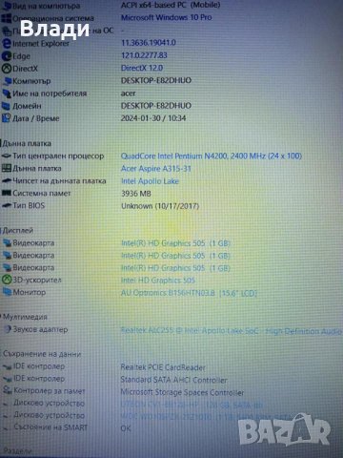Select the Системна памет icon
Viewport: 343px width, 458px height.
[7, 193]
